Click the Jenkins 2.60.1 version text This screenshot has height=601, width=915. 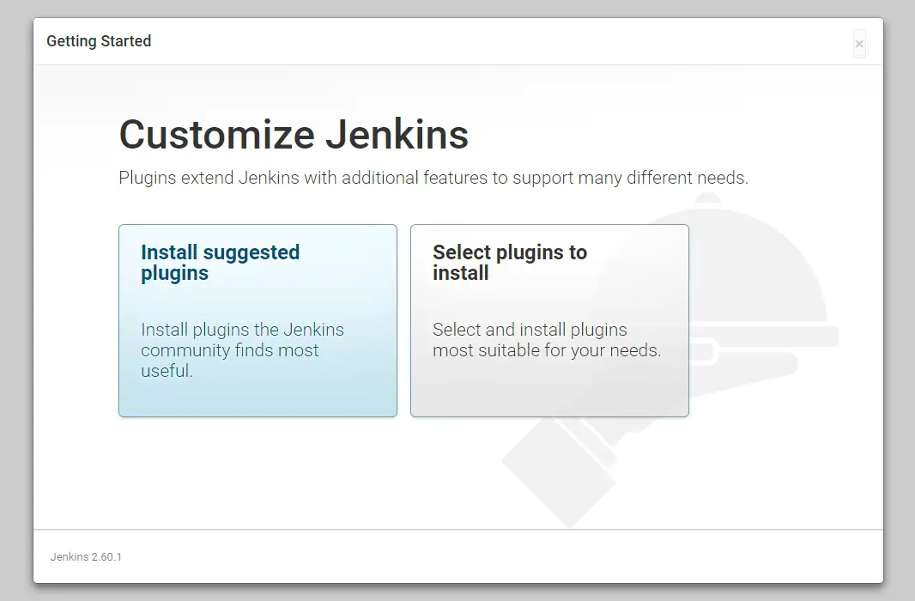click(x=86, y=556)
